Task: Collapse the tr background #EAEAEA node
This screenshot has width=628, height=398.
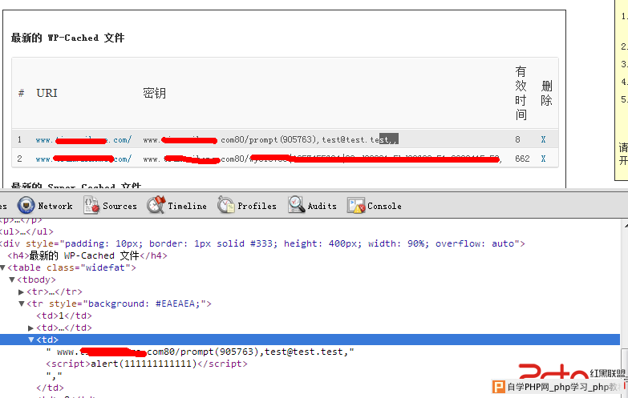Action: [22, 304]
